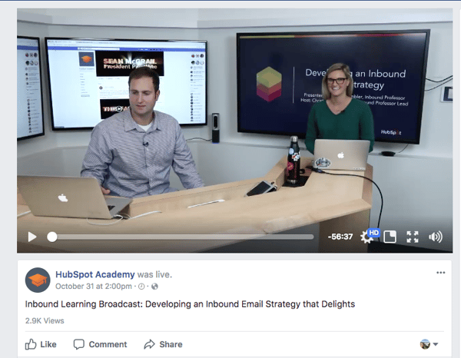The width and height of the screenshot is (461, 358).
Task: Like the Inbound Learning Broadcast post
Action: pos(41,344)
